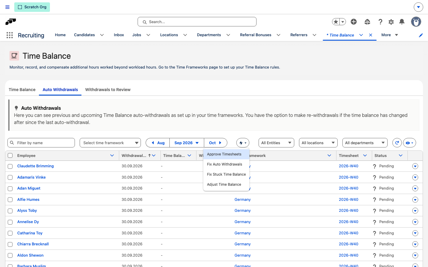Go to previous month Aug
The height and width of the screenshot is (267, 428).
[x=158, y=143]
